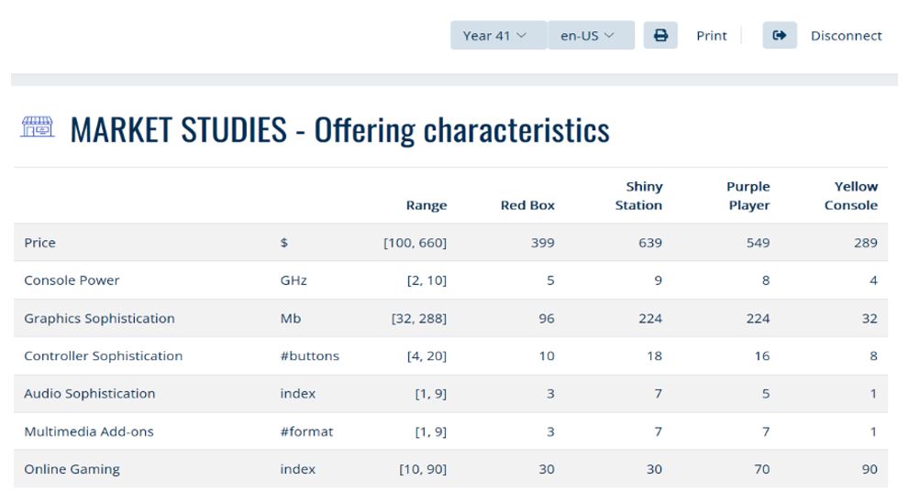
Task: Click the market store icon beside title
Action: 38,126
